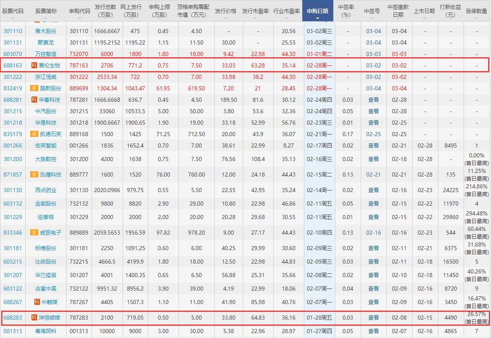Open stock code 688283 link

(x=13, y=318)
